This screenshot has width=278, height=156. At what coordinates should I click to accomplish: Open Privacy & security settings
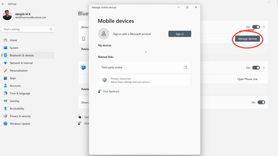pos(28,116)
